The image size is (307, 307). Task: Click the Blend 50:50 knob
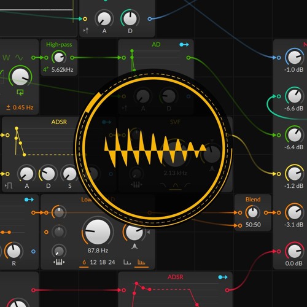[253, 212]
